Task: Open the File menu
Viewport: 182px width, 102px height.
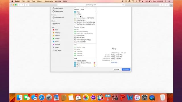Action: (23, 1)
